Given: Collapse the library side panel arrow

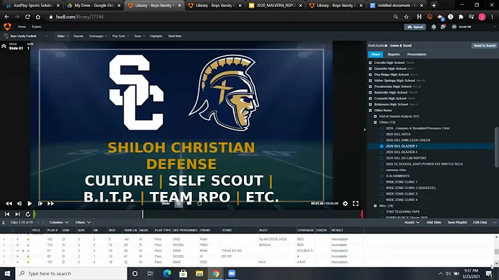Looking at the screenshot, I should (365, 130).
